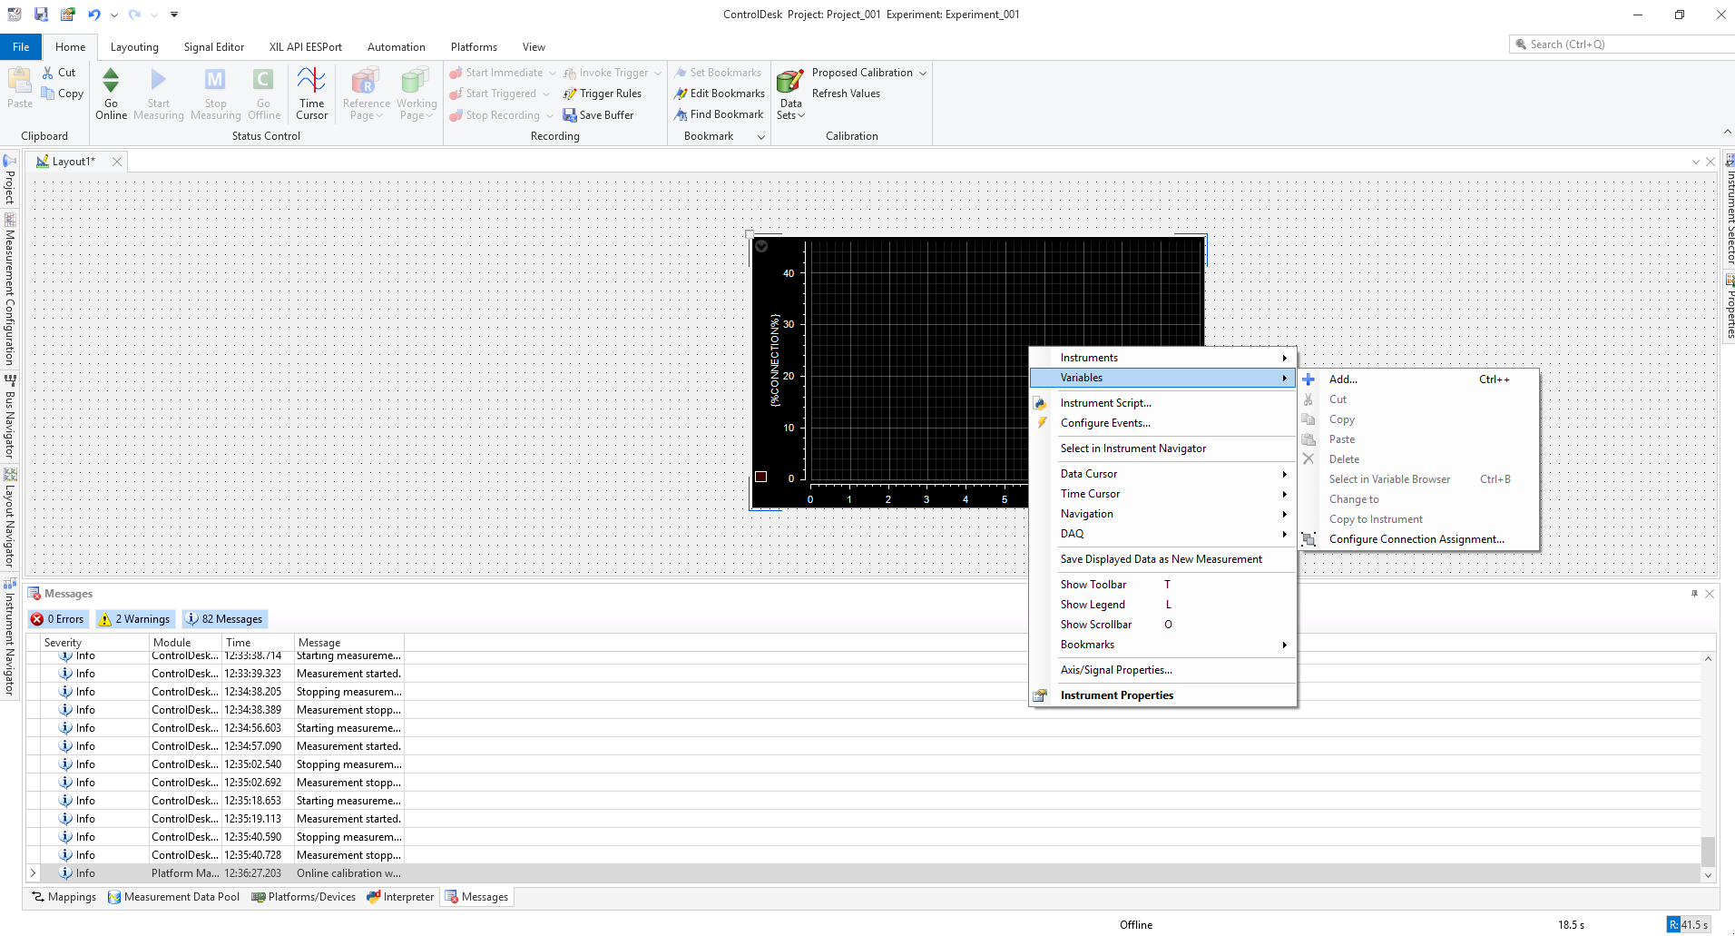The height and width of the screenshot is (936, 1735).
Task: Toggle the 0 Errors filter
Action: click(57, 619)
